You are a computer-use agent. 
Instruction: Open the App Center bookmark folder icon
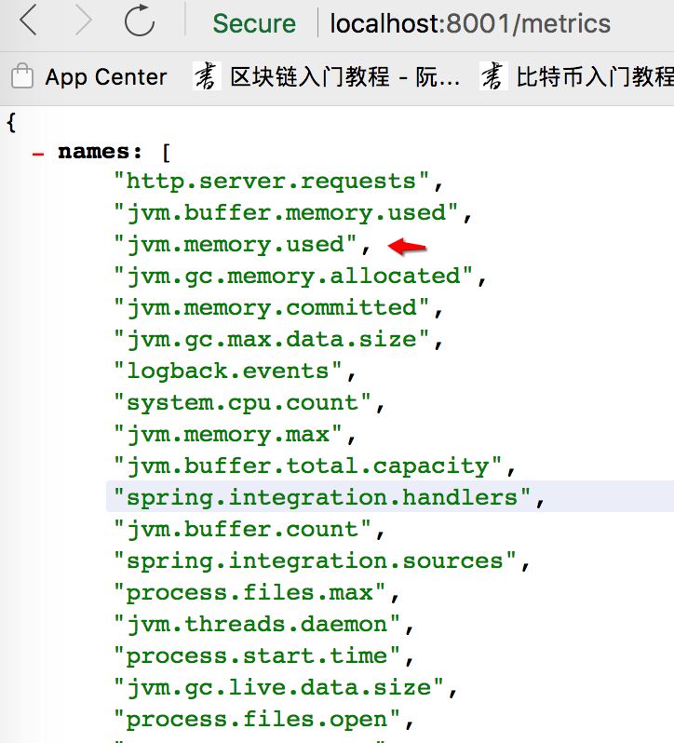coord(20,76)
